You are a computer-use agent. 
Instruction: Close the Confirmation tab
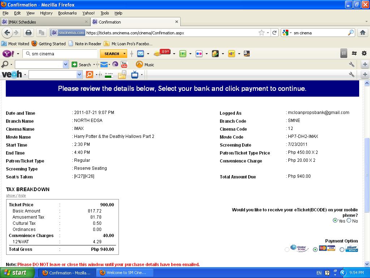[x=176, y=22]
